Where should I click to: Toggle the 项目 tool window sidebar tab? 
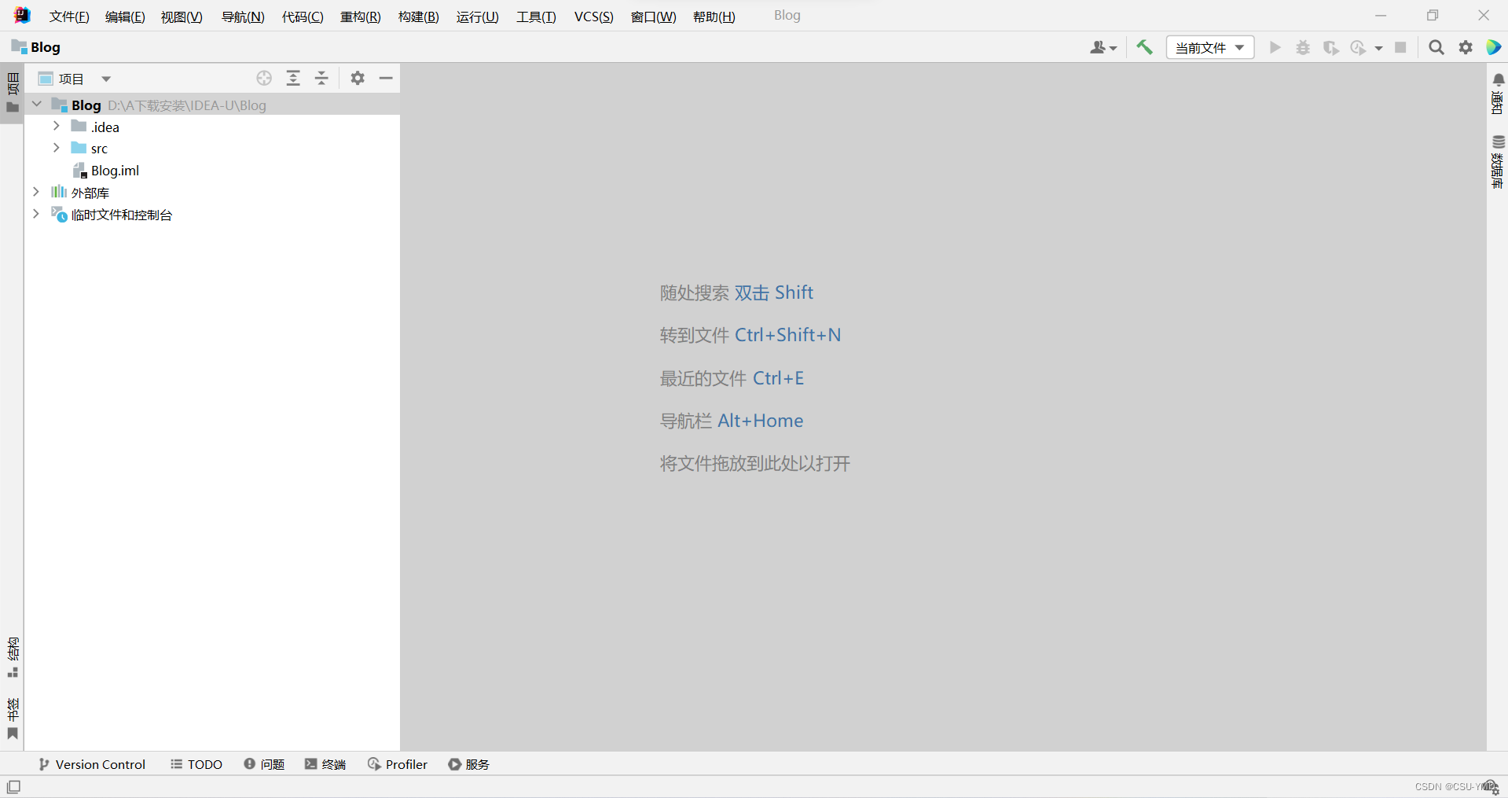tap(13, 93)
